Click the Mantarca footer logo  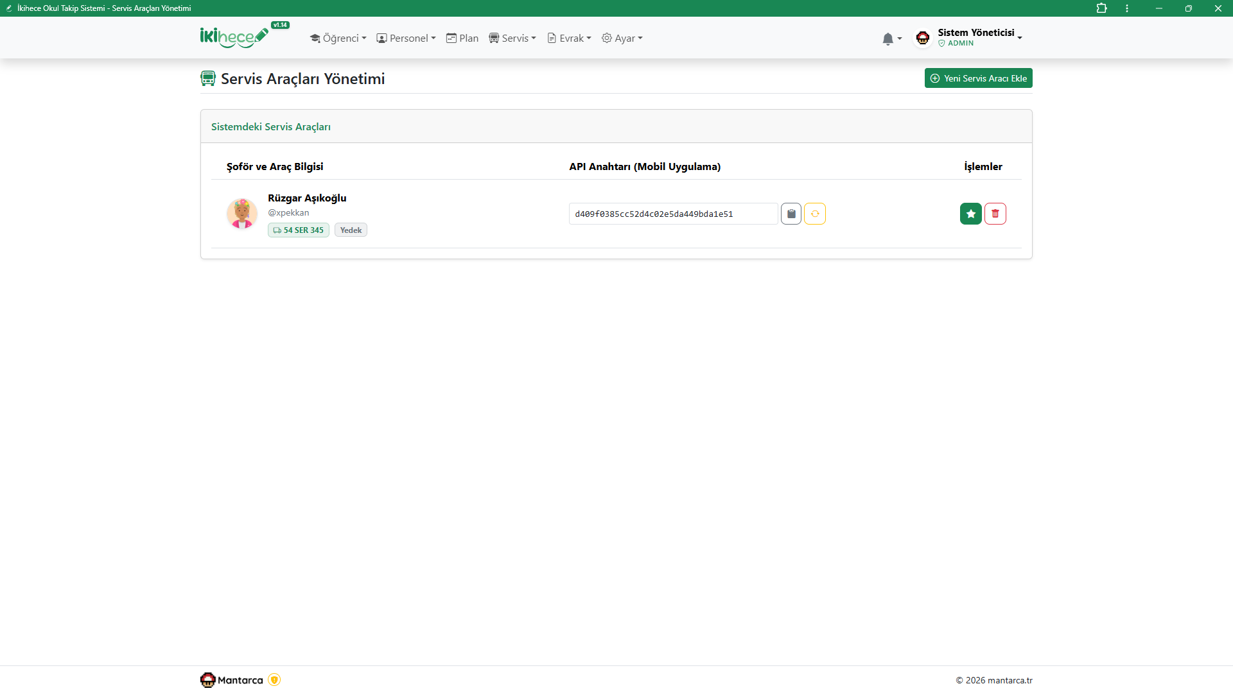(x=232, y=680)
